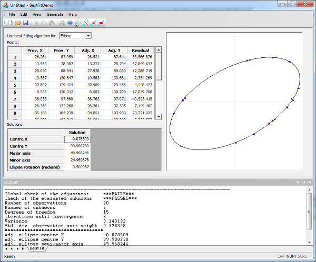Image resolution: width=316 pixels, height=262 pixels.
Task: Generate best-fit ellipse with red ellipse icon
Action: [x=101, y=23]
